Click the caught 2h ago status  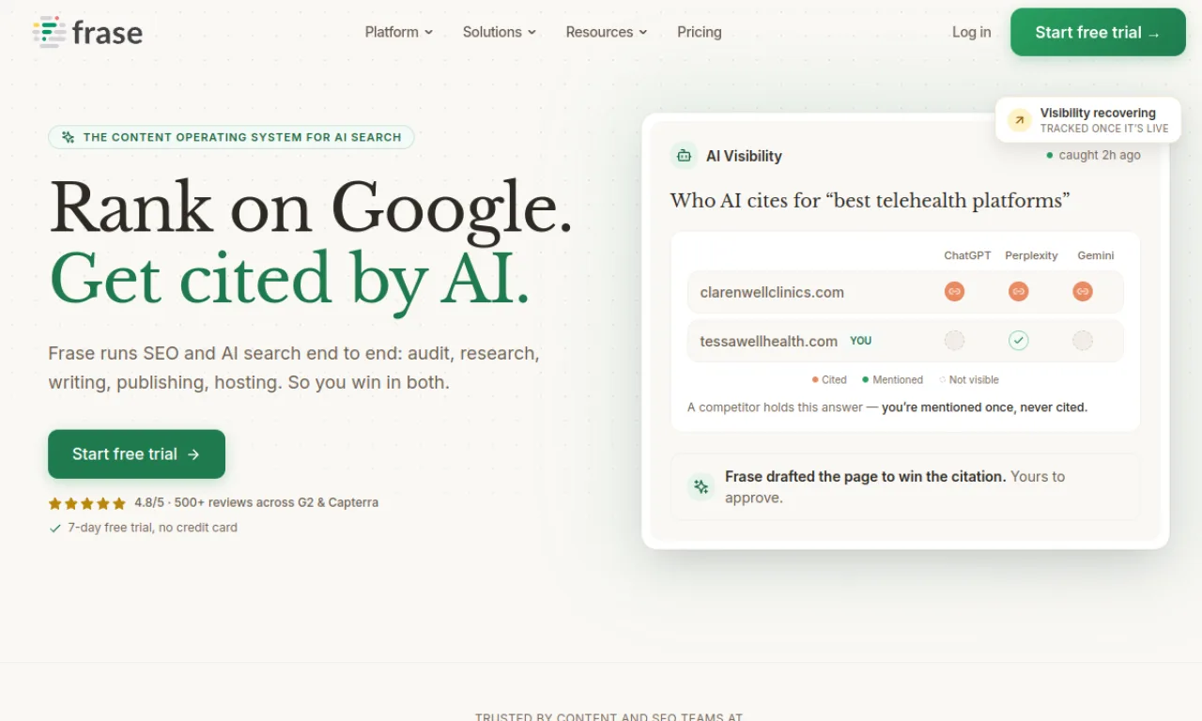tap(1093, 155)
